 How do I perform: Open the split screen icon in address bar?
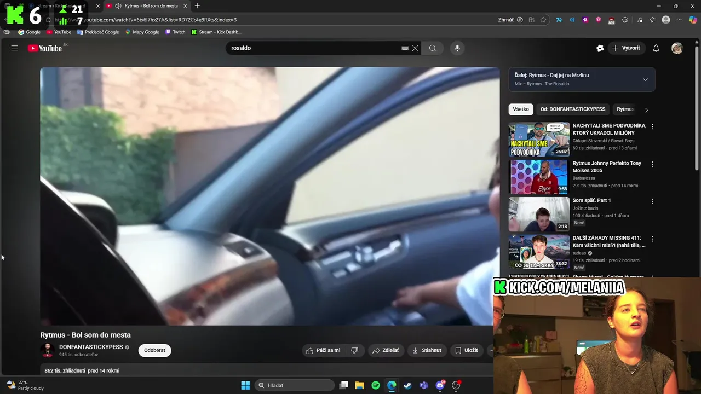coord(531,20)
